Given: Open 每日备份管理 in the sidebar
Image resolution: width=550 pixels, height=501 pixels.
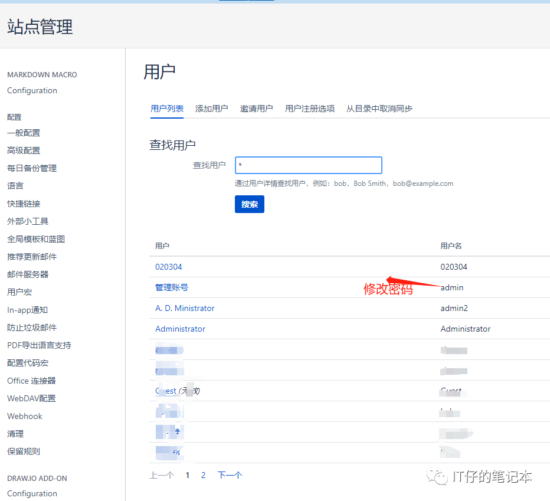Looking at the screenshot, I should coord(32,168).
